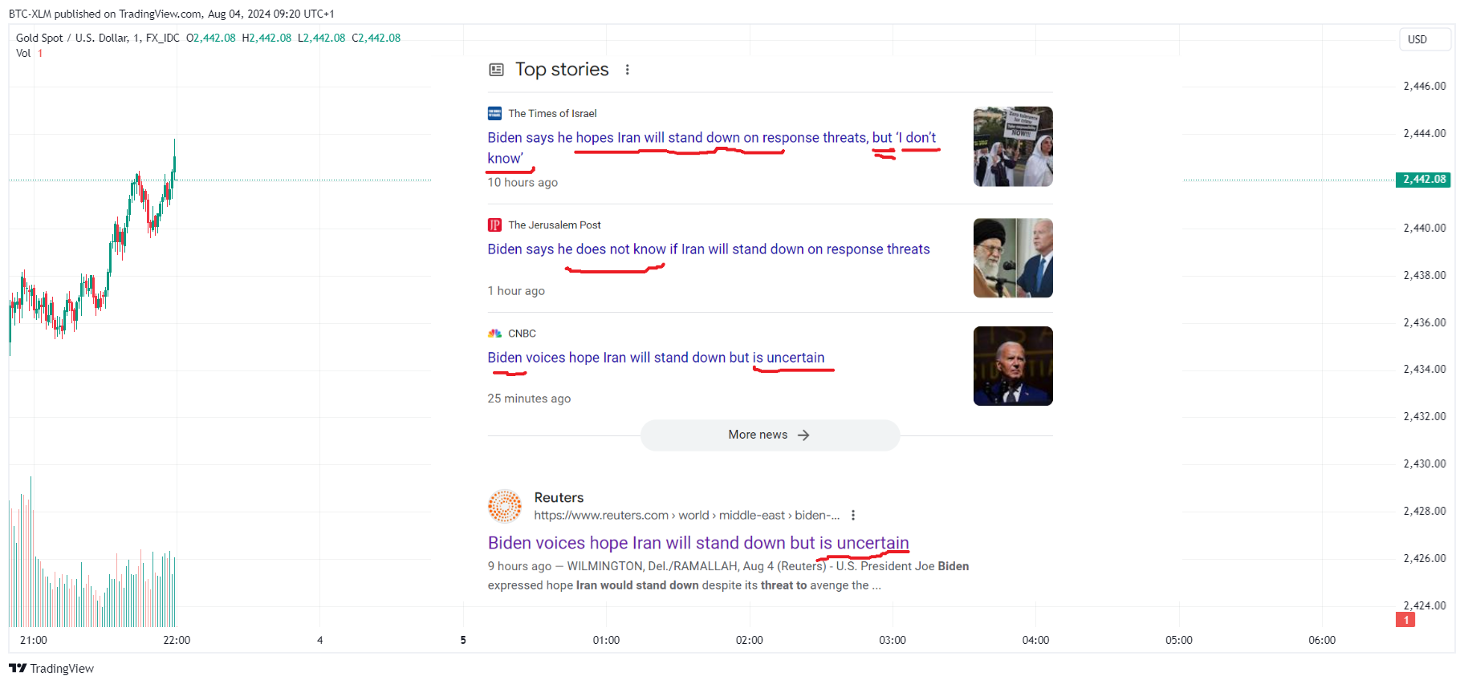The height and width of the screenshot is (684, 1464).
Task: Click the 2,436.00 price axis label
Action: point(1424,322)
